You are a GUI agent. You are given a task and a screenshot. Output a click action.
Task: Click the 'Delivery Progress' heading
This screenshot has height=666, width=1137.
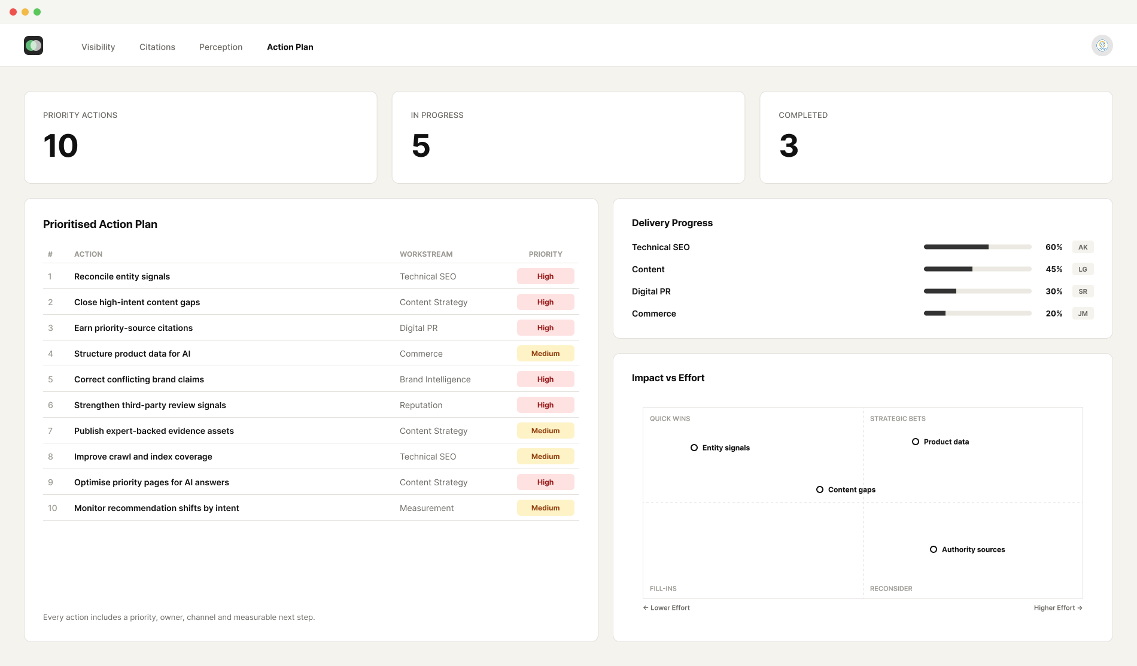coord(672,223)
